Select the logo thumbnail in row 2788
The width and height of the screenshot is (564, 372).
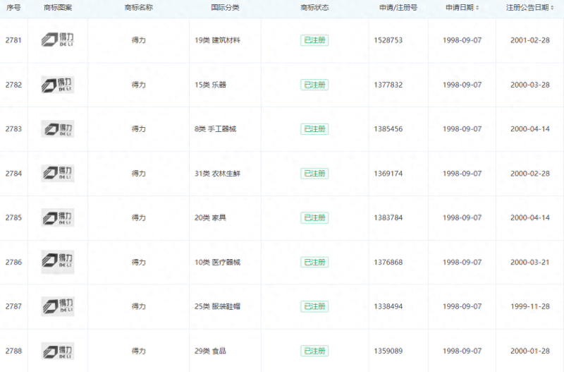click(57, 351)
